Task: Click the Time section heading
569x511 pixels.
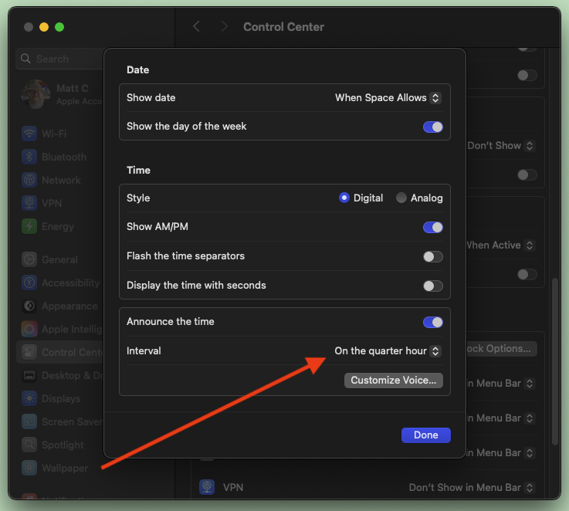Action: click(138, 171)
